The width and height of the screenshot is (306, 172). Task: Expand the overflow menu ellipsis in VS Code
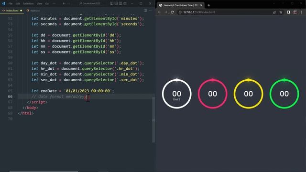(54, 3)
